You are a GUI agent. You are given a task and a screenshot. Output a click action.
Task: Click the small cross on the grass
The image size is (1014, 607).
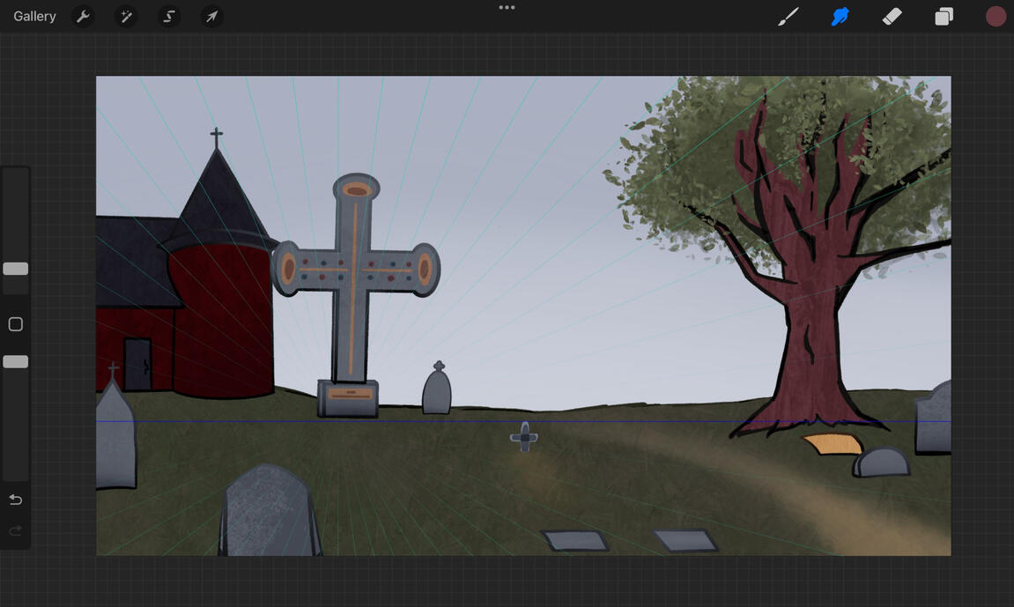(524, 437)
